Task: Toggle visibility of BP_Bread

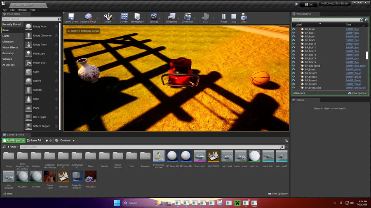Action: pos(294,69)
